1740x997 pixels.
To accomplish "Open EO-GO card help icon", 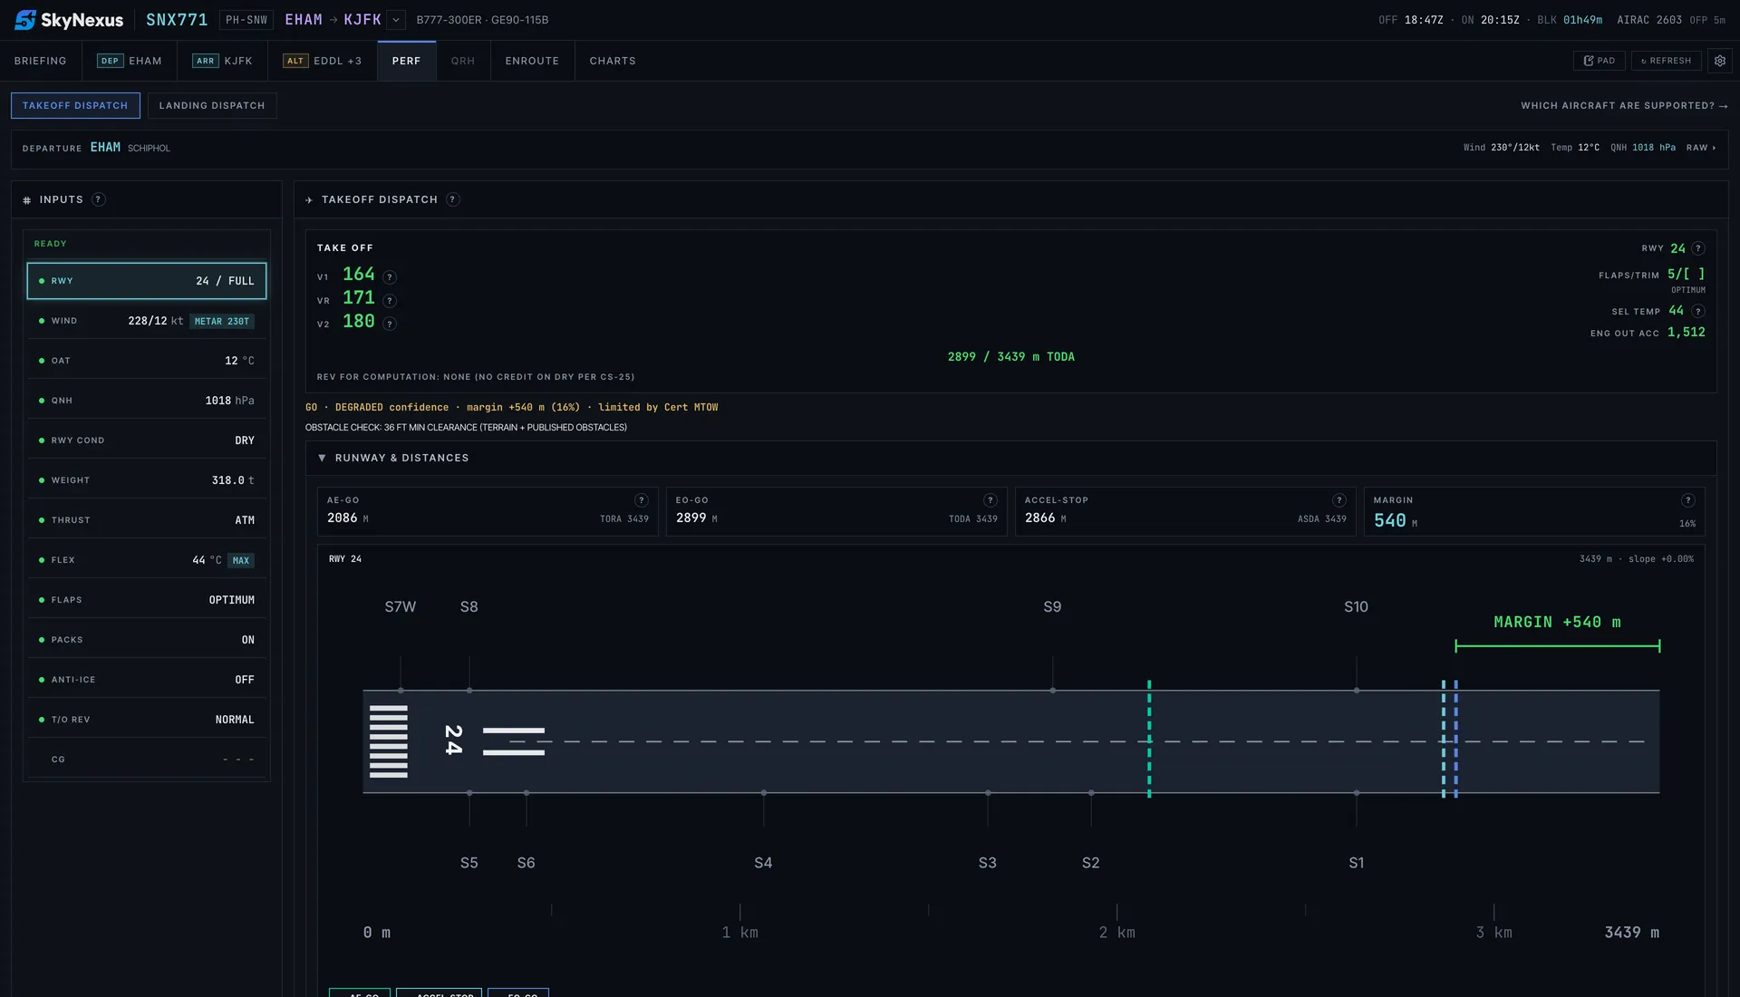I will (x=991, y=500).
